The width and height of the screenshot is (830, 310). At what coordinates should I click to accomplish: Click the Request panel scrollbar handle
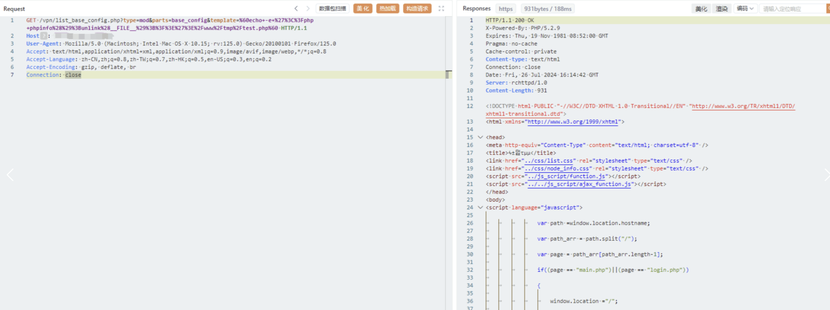click(x=448, y=75)
